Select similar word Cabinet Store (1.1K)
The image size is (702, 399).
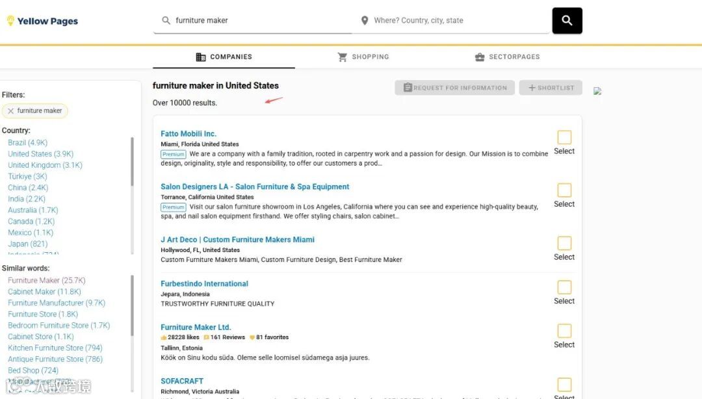click(41, 337)
